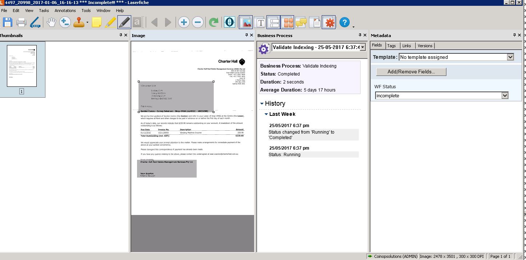Open the WF Status dropdown

[505, 96]
